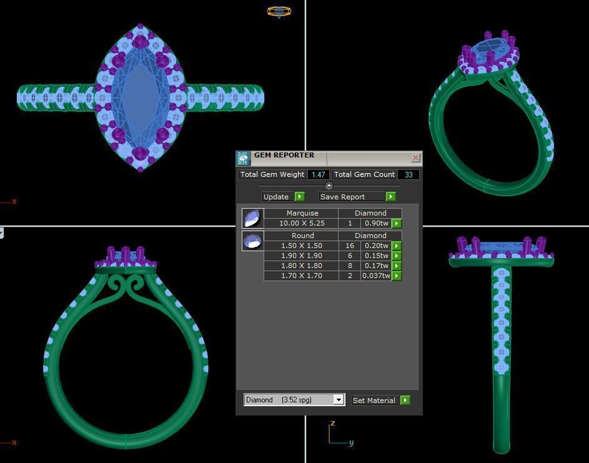Click the green arrow for 0.90tw row
The width and height of the screenshot is (589, 463).
(396, 223)
